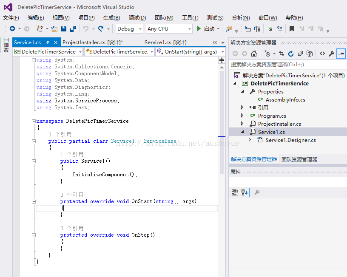
Task: Collapse the OnStop method block
Action: (x=34, y=235)
